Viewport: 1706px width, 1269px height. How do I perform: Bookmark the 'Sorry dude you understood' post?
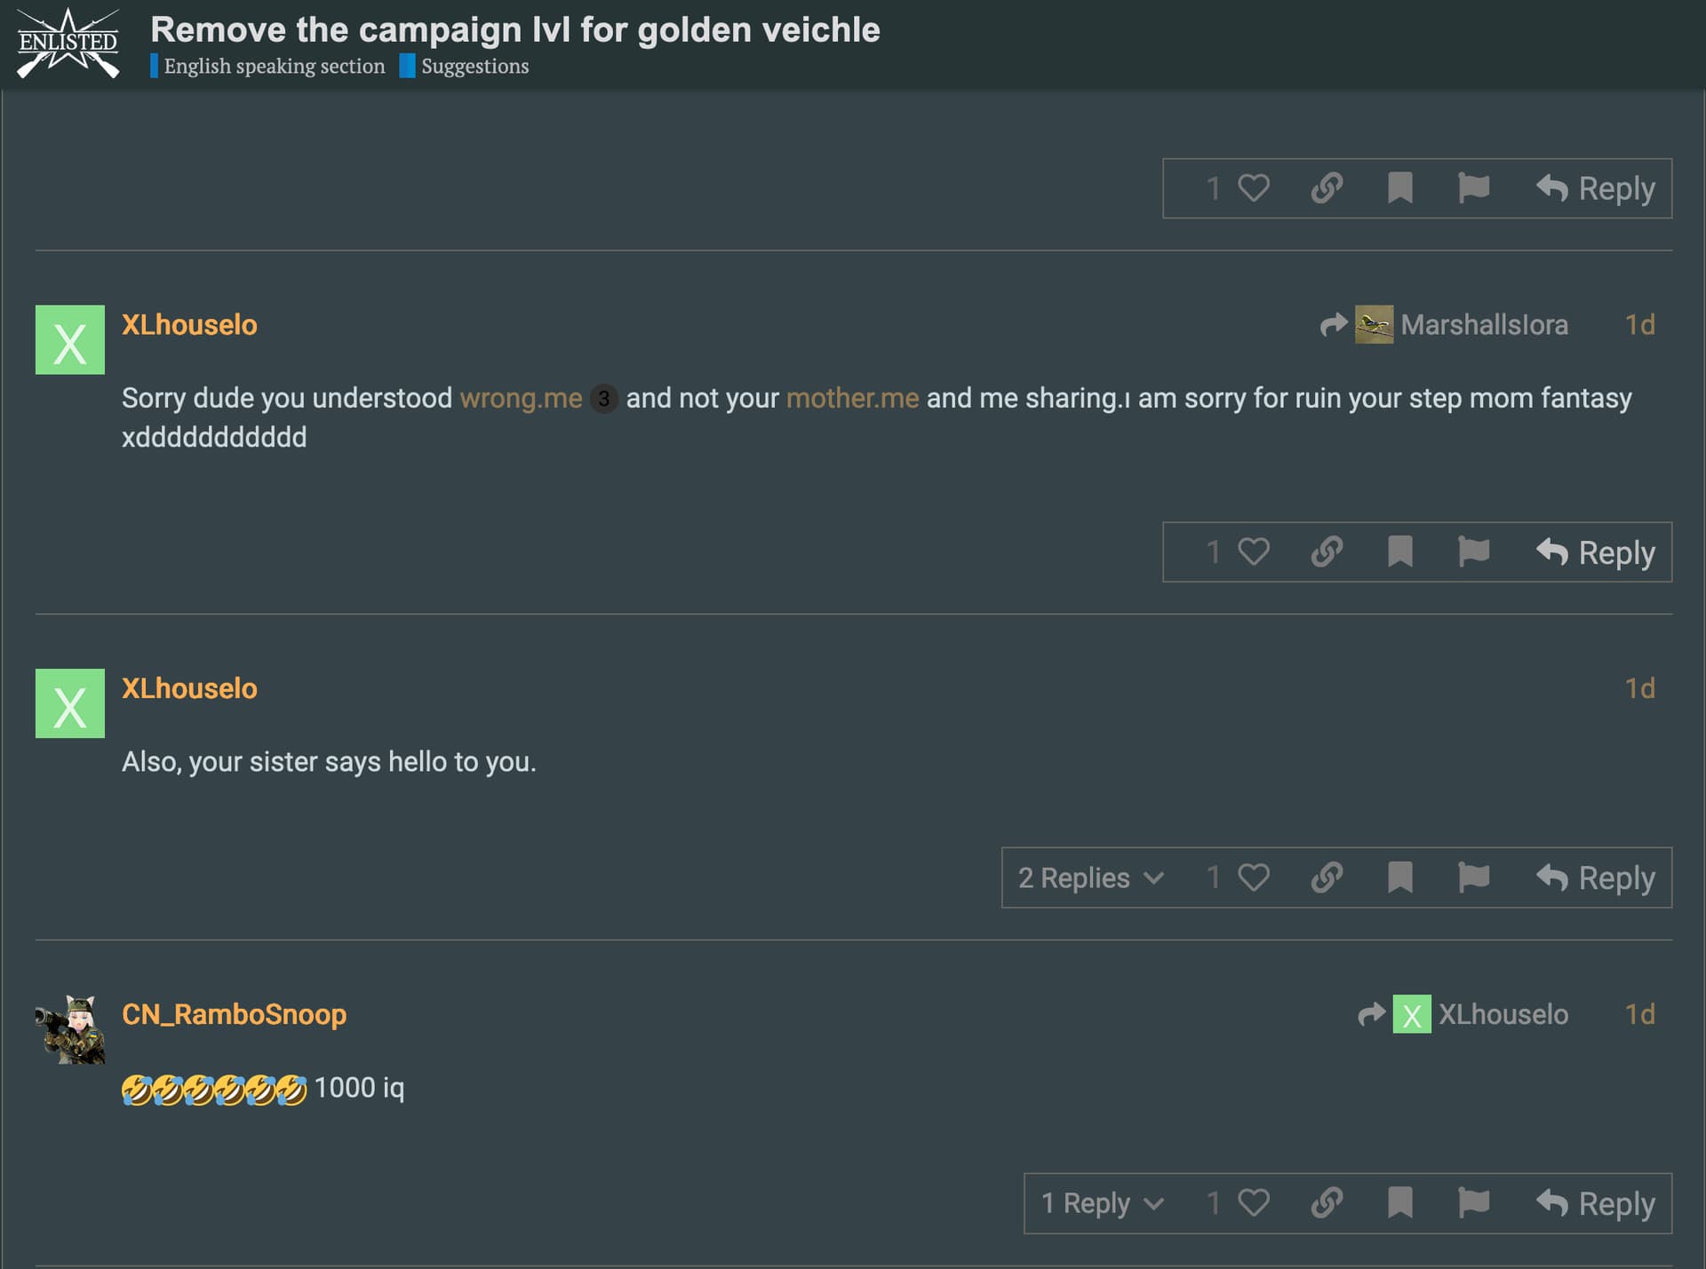(1400, 551)
